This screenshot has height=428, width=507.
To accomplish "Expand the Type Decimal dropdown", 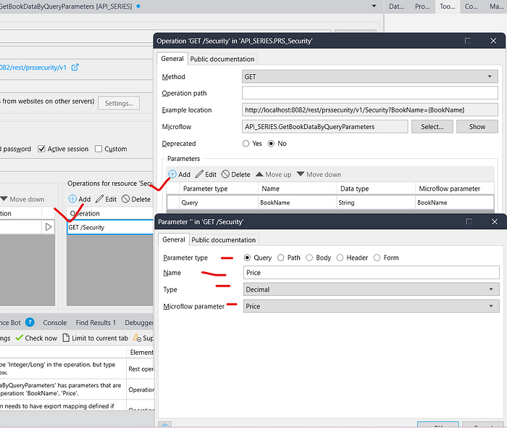I will [x=371, y=289].
